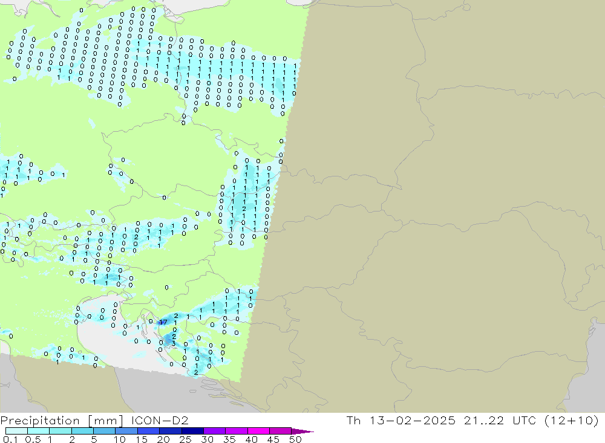Select the date text '13-02-2025'
This screenshot has height=443, width=605.
pos(412,420)
